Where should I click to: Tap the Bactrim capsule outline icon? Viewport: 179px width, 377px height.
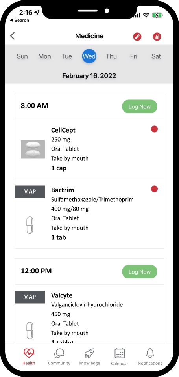tap(30, 225)
